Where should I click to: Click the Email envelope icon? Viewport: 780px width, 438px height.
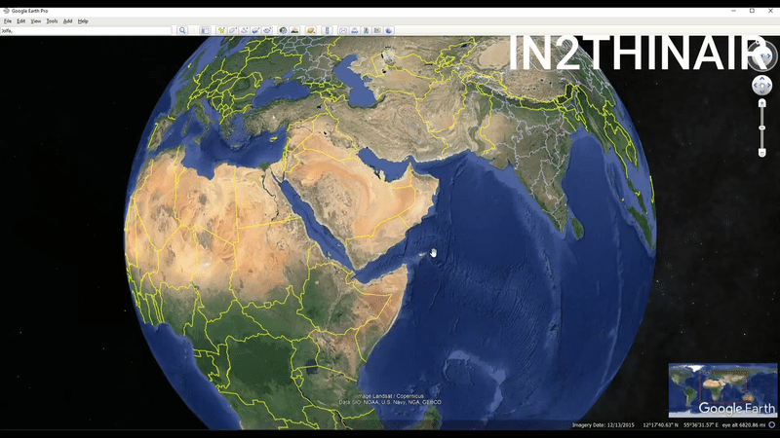(x=343, y=30)
